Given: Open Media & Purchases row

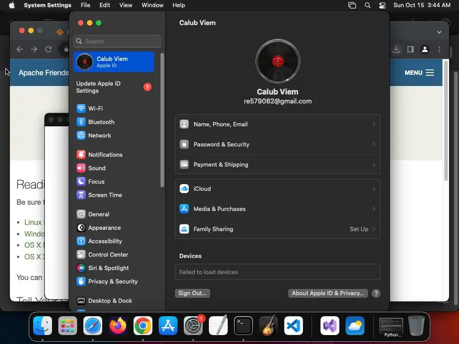Looking at the screenshot, I should [277, 209].
